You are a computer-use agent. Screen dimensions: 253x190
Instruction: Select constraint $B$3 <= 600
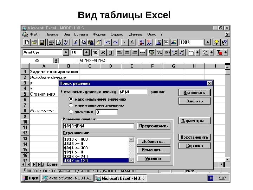[x=96, y=139]
